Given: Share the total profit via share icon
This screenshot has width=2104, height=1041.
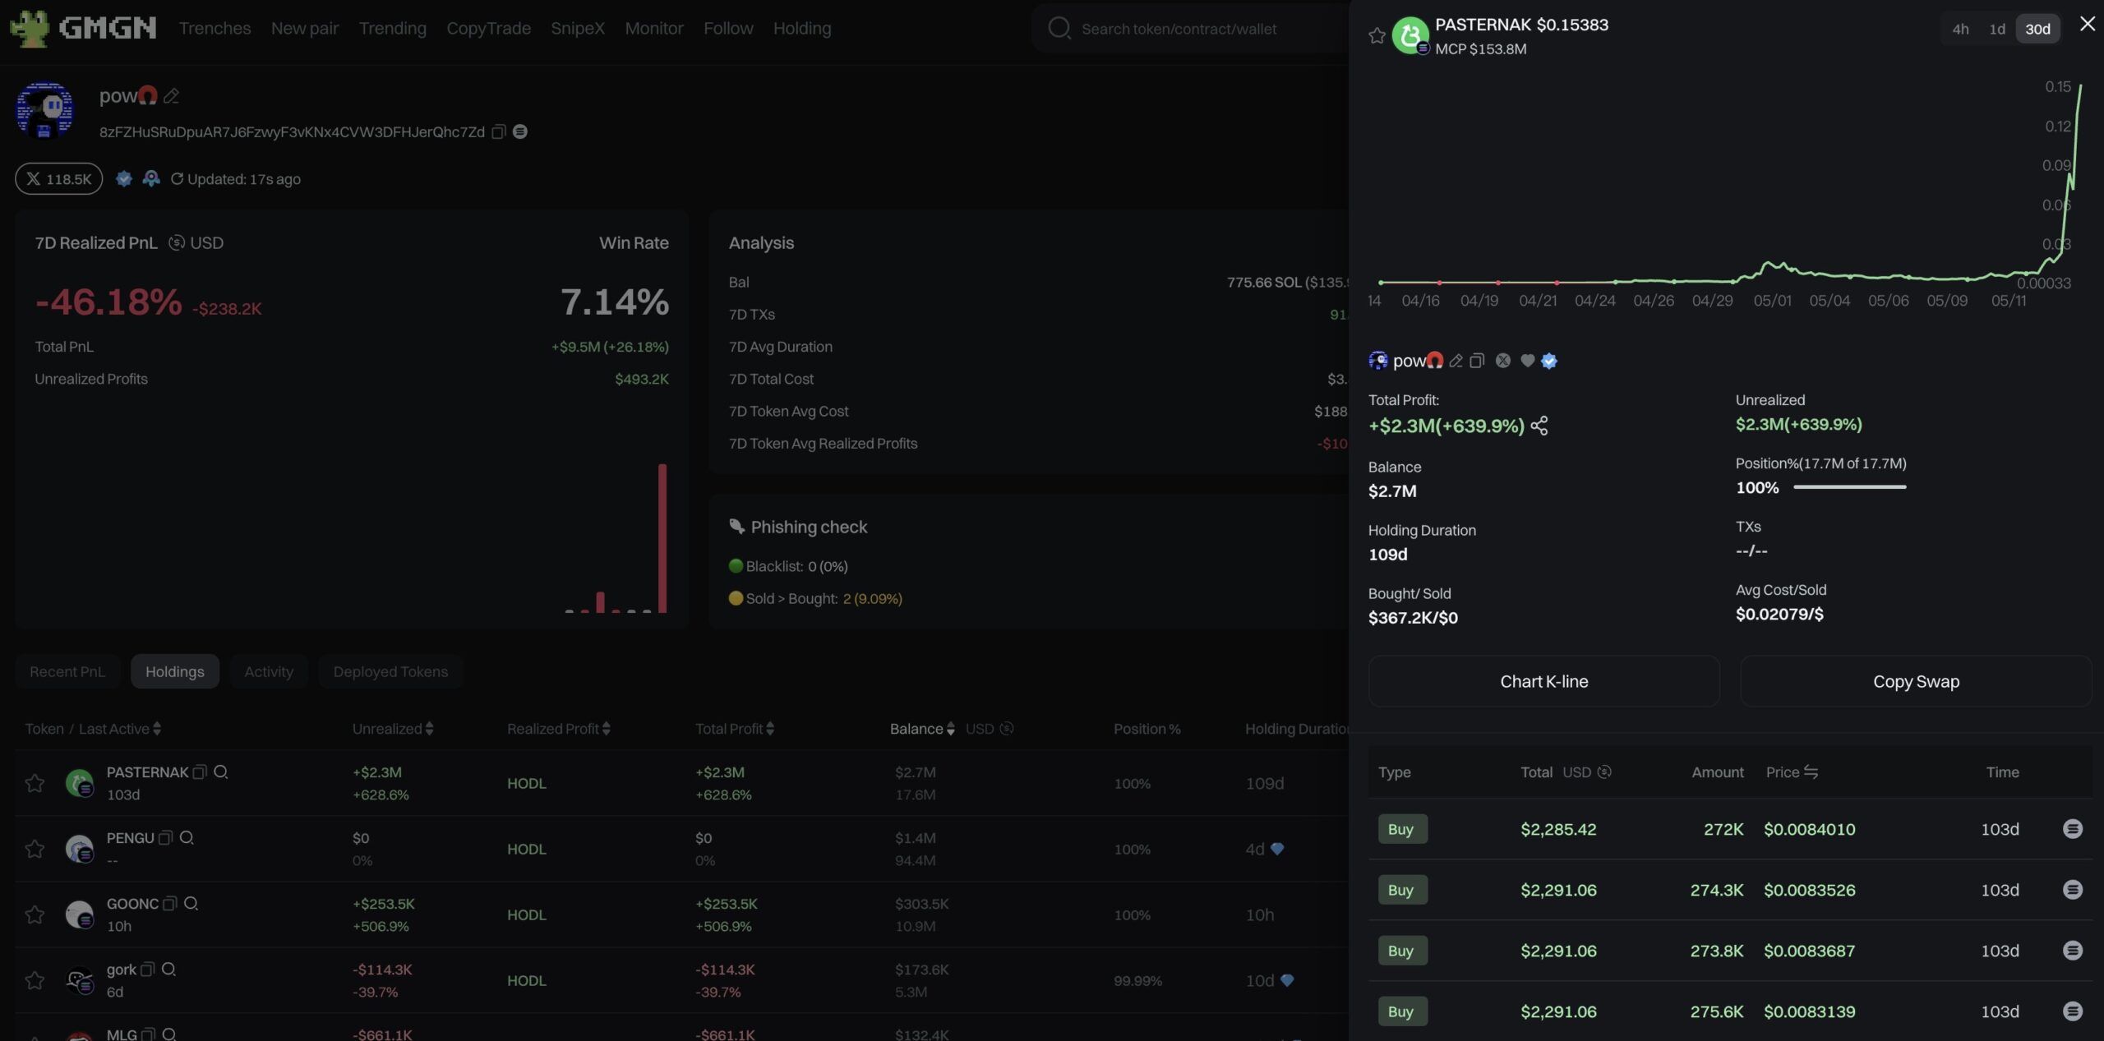Looking at the screenshot, I should 1539,426.
